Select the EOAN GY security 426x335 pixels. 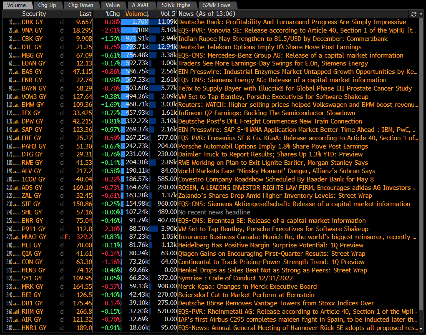(x=34, y=63)
